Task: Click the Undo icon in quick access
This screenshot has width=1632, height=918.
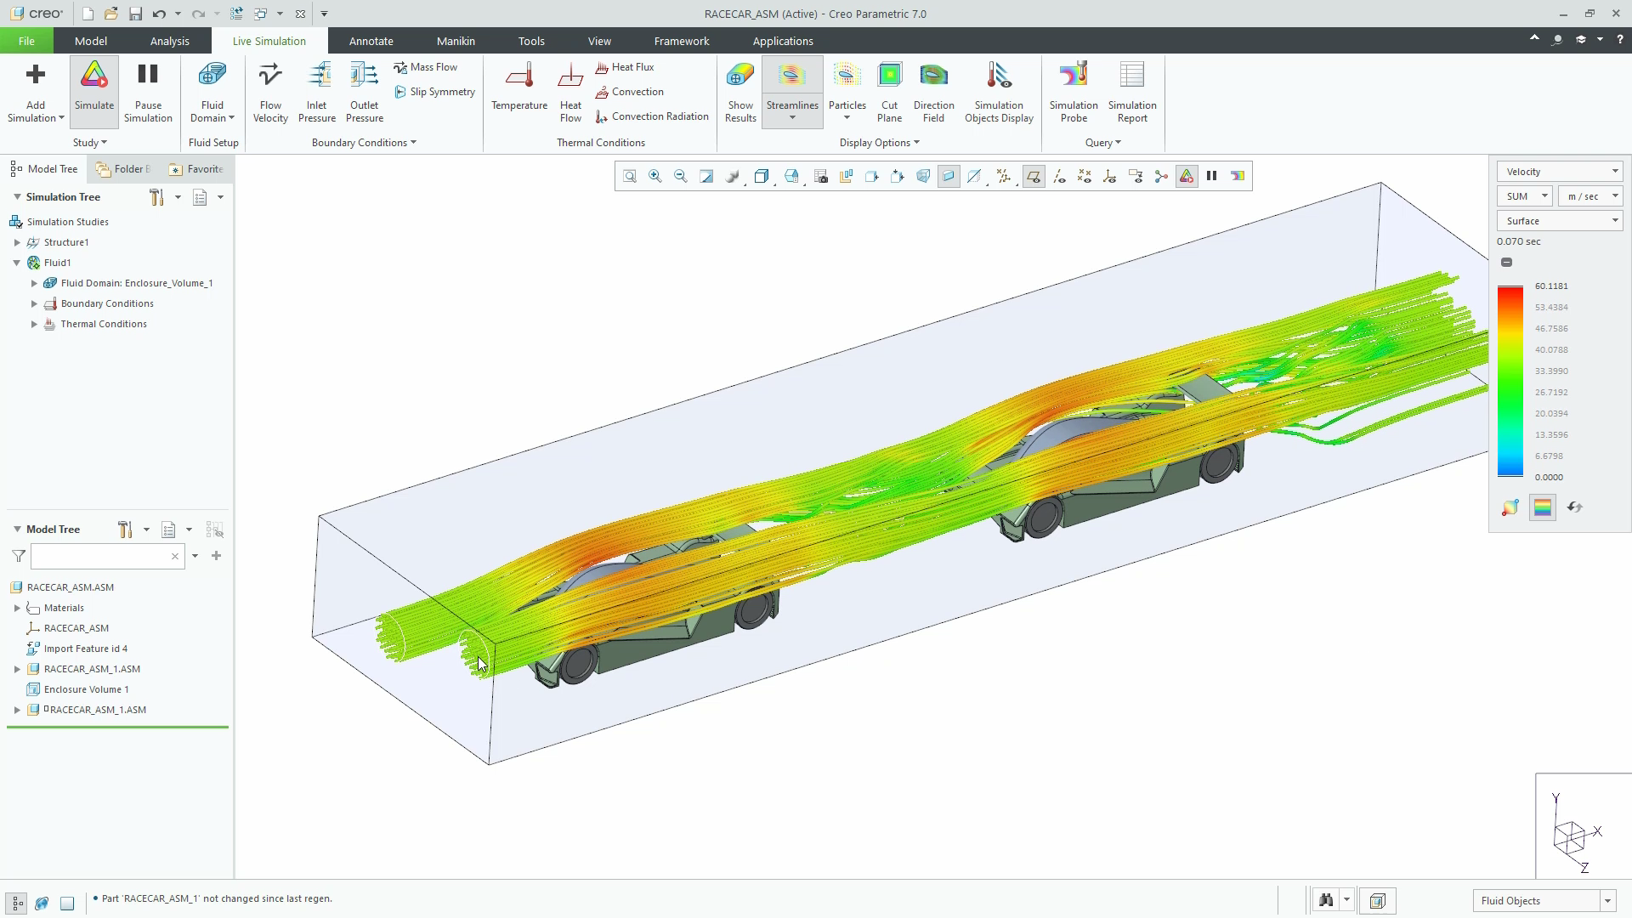Action: tap(159, 14)
